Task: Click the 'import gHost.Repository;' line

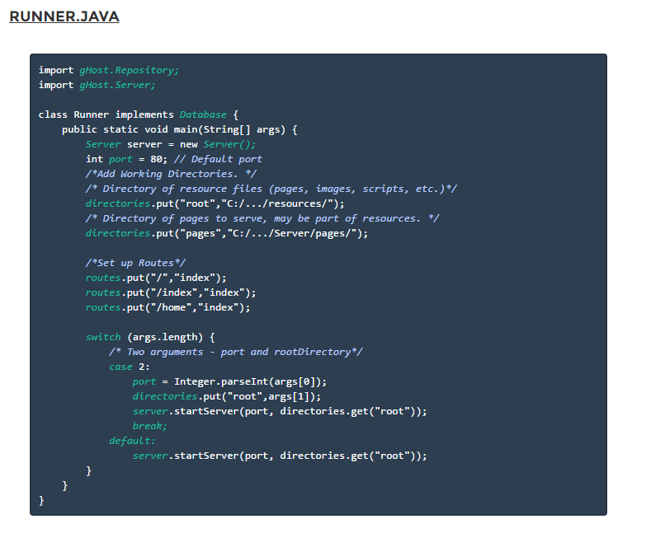Action: click(109, 70)
